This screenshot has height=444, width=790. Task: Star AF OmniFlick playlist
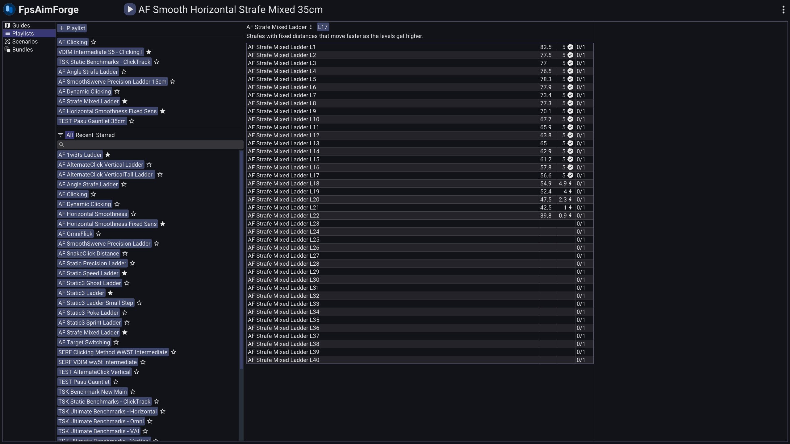click(x=98, y=234)
